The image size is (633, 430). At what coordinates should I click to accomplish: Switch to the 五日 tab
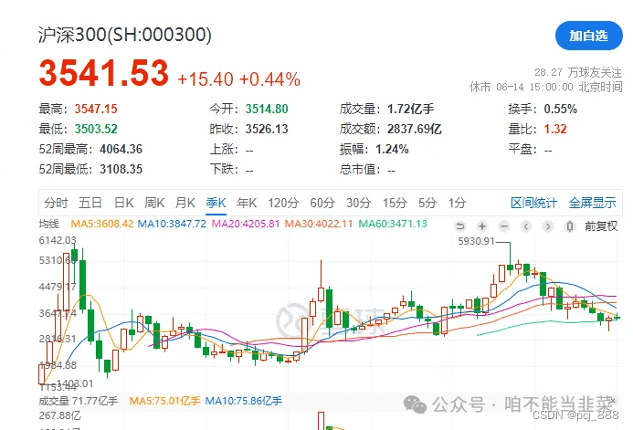point(90,203)
